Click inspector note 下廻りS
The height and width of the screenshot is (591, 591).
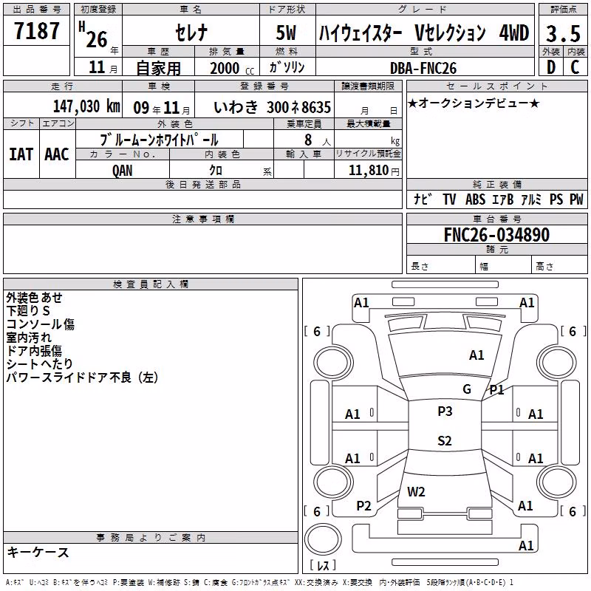(28, 311)
